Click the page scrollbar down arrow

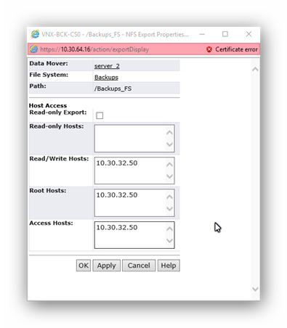(x=255, y=289)
